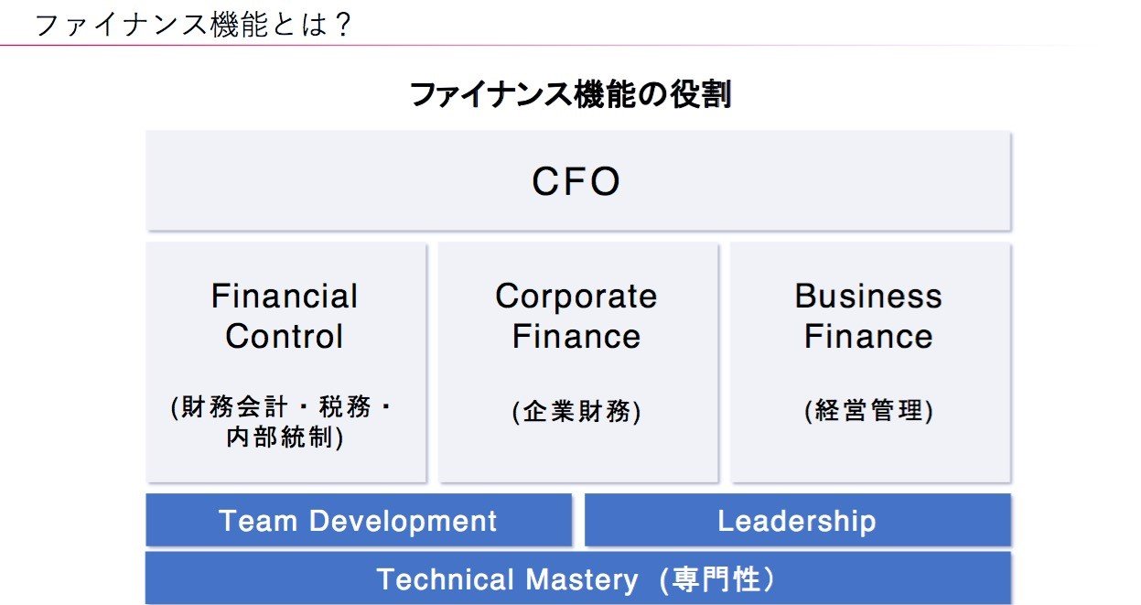
Task: Select the Corporate Finance heading text
Action: (x=576, y=316)
